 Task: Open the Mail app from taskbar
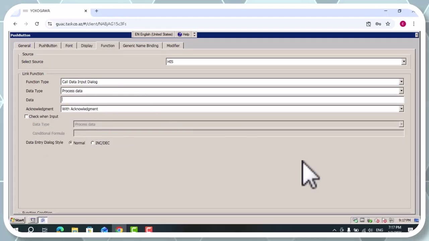point(104,230)
